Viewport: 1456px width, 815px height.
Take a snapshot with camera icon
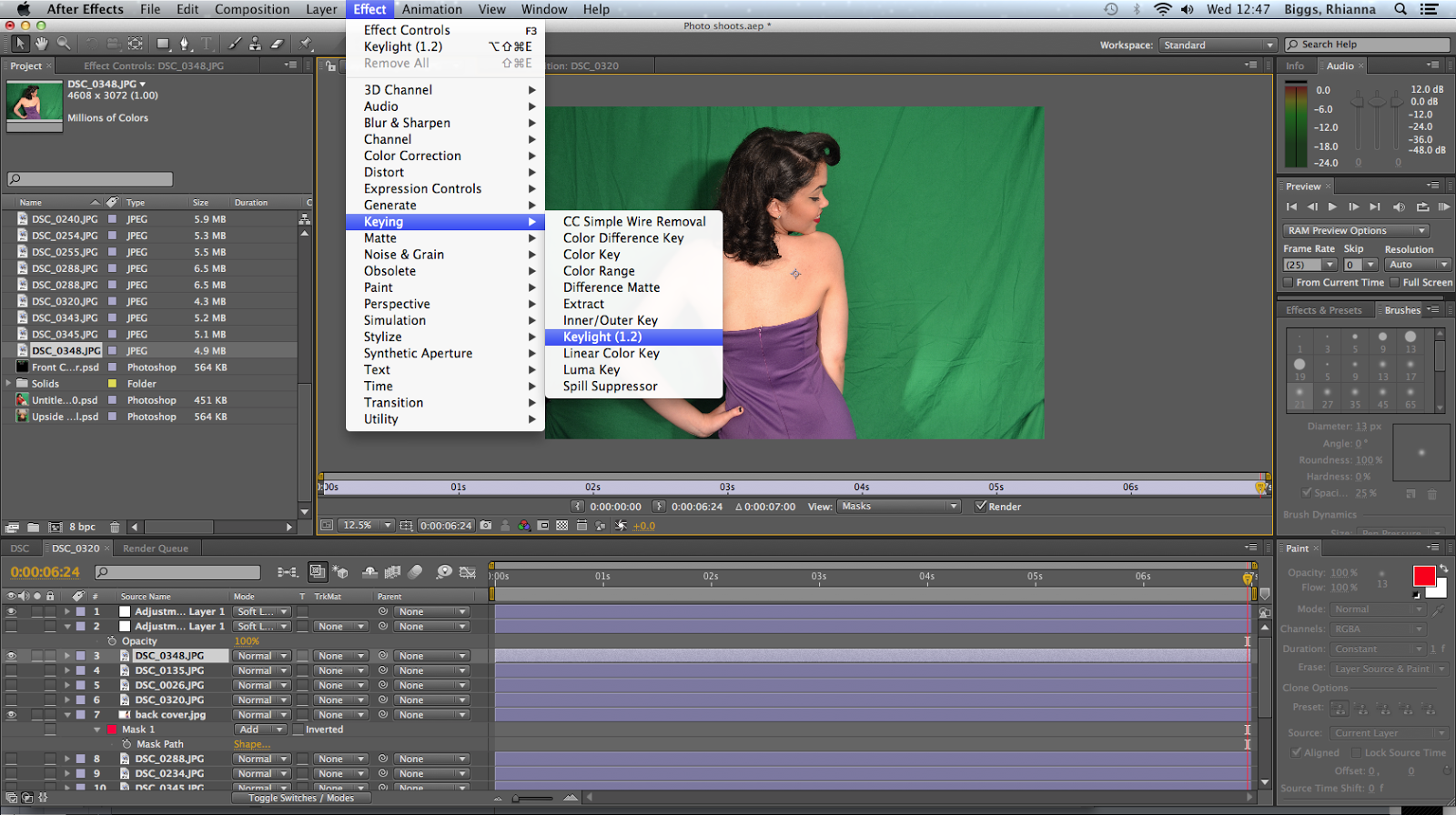(486, 526)
